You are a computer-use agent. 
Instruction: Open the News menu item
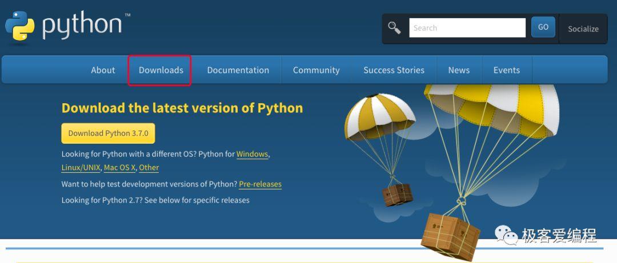tap(459, 70)
